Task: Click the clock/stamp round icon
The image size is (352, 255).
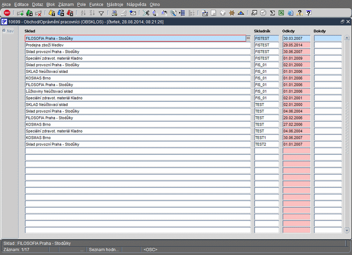Action: point(263,13)
